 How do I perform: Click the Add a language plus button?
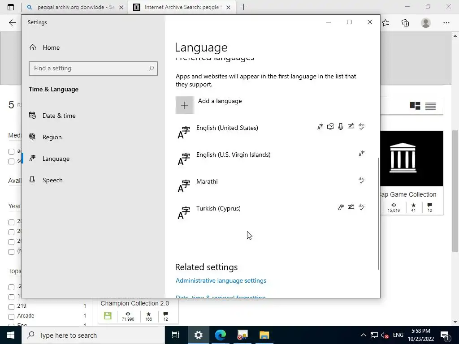point(185,105)
